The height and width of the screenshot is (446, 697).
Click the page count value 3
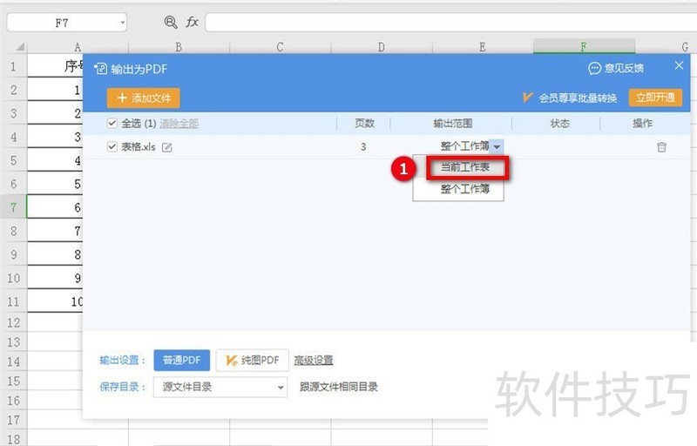tap(363, 146)
